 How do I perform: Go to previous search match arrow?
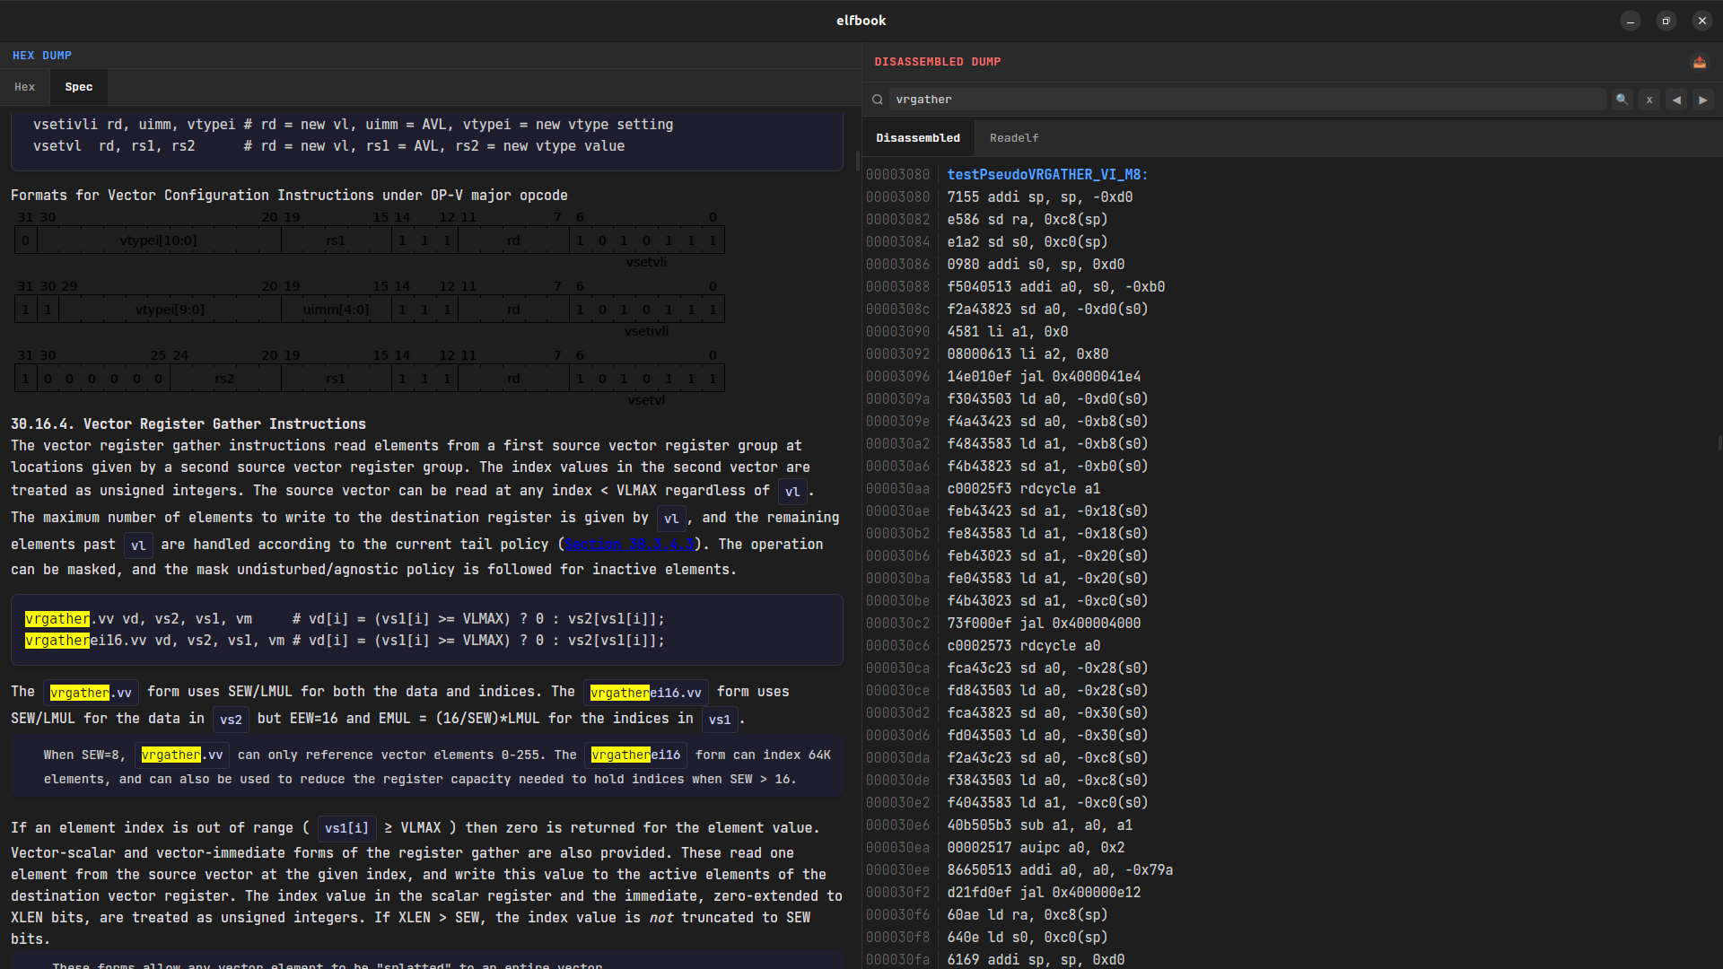[x=1676, y=100]
